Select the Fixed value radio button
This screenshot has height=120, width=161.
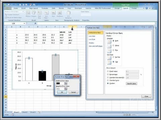pos(108,71)
